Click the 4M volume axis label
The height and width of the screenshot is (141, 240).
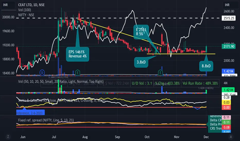[x=226, y=83]
